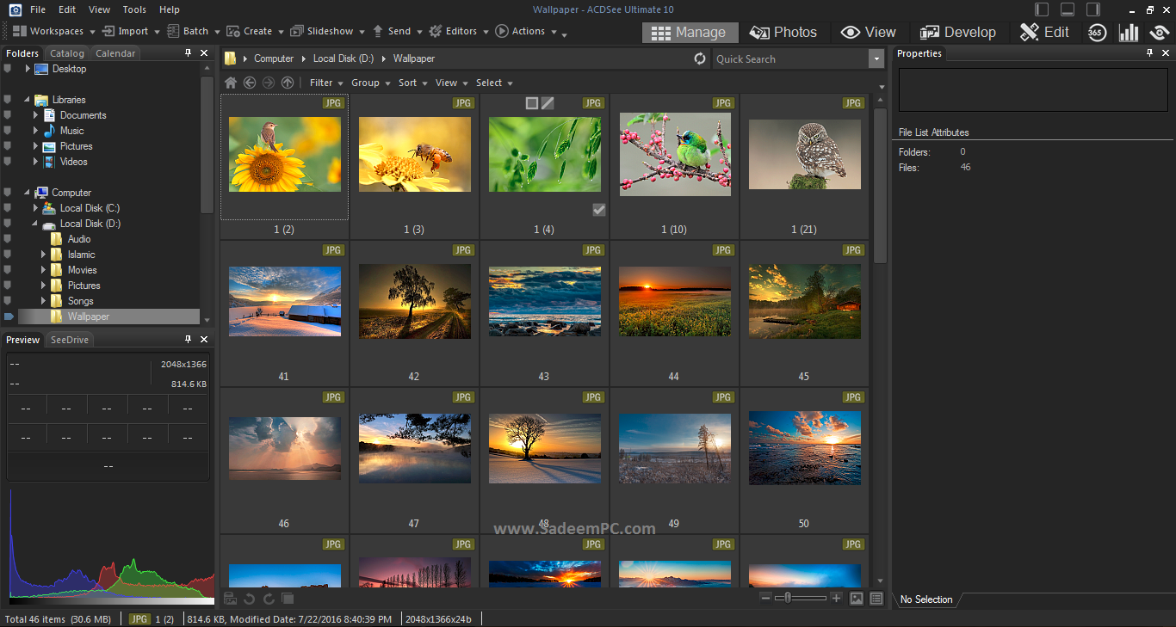Open the File menu
The height and width of the screenshot is (627, 1176).
coord(38,9)
